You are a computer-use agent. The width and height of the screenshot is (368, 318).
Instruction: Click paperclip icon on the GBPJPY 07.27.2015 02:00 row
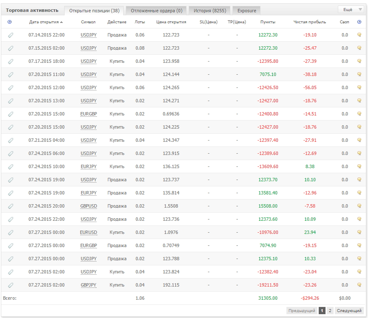11,285
